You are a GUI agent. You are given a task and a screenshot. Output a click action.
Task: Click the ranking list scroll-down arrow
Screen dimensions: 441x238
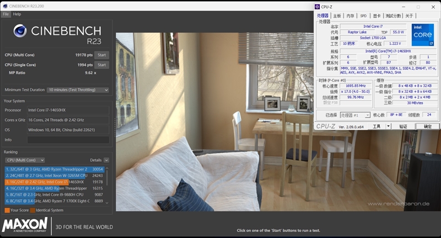[107, 203]
